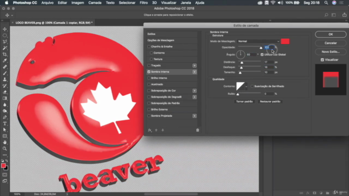349x196 pixels.
Task: Delete effect with the trash icon
Action: (x=197, y=130)
